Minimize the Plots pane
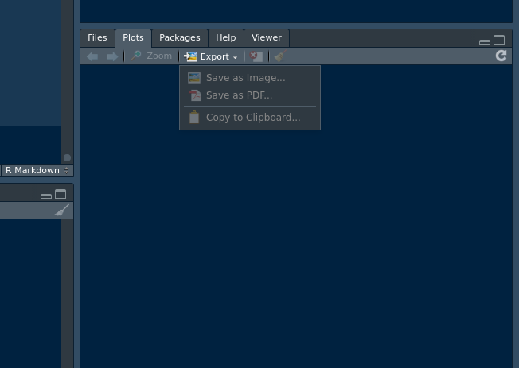 pos(485,41)
